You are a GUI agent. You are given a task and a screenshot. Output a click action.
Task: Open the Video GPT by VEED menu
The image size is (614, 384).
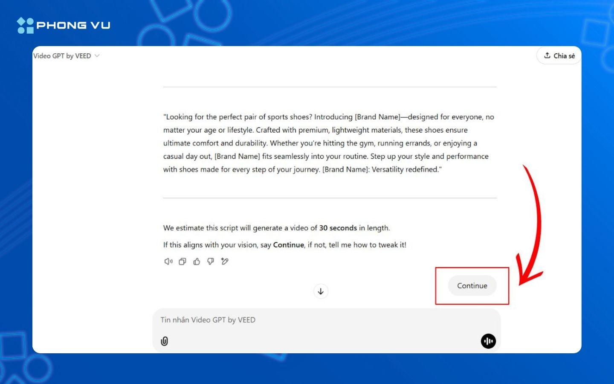pyautogui.click(x=66, y=56)
